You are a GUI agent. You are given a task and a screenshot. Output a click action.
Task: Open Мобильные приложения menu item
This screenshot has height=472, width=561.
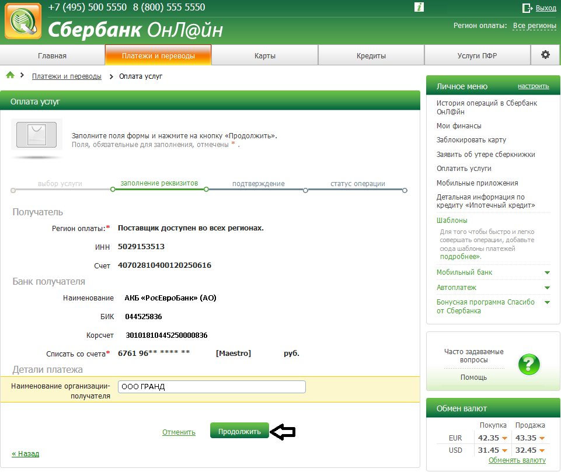477,183
